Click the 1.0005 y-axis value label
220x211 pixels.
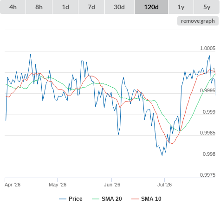click(x=207, y=48)
